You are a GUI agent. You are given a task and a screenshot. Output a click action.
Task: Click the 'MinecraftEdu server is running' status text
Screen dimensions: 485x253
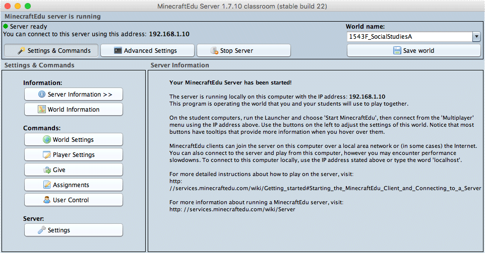pyautogui.click(x=52, y=17)
